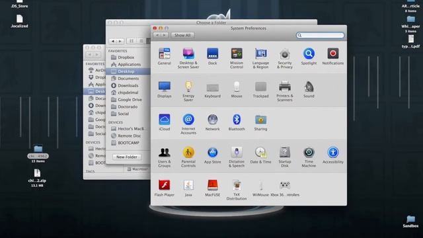Select BOOTCAMP in Choose a Folder sidebar
Image resolution: width=423 pixels, height=238 pixels.
coord(128,143)
